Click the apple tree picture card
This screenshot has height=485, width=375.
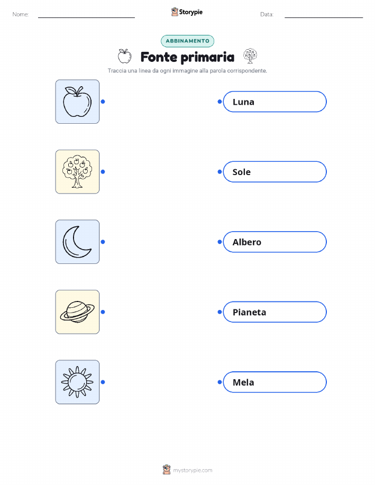[77, 172]
